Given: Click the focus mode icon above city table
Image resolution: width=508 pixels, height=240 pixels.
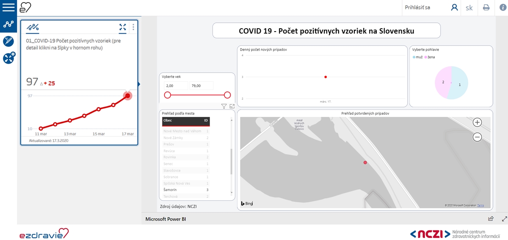Looking at the screenshot, I should click(232, 107).
